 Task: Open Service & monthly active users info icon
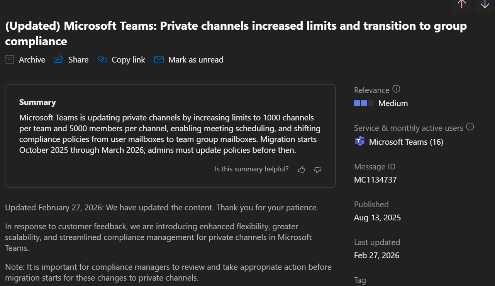tap(470, 127)
